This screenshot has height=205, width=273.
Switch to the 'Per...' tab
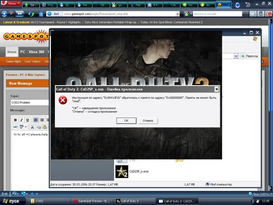point(84,5)
